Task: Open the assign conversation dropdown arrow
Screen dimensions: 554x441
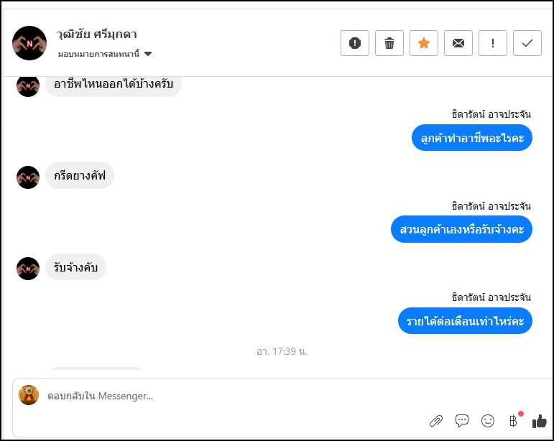Action: [148, 54]
